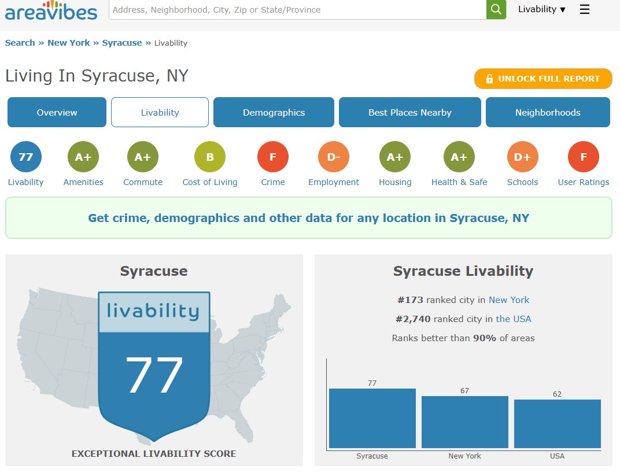Follow the New York breadcrumb link

(68, 43)
